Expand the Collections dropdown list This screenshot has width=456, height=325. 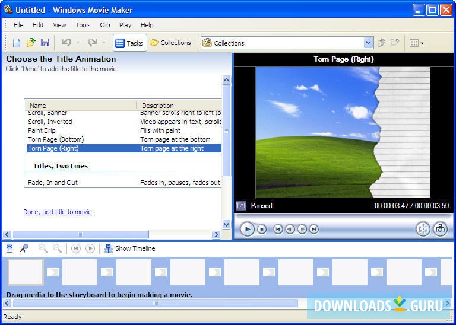pos(368,43)
